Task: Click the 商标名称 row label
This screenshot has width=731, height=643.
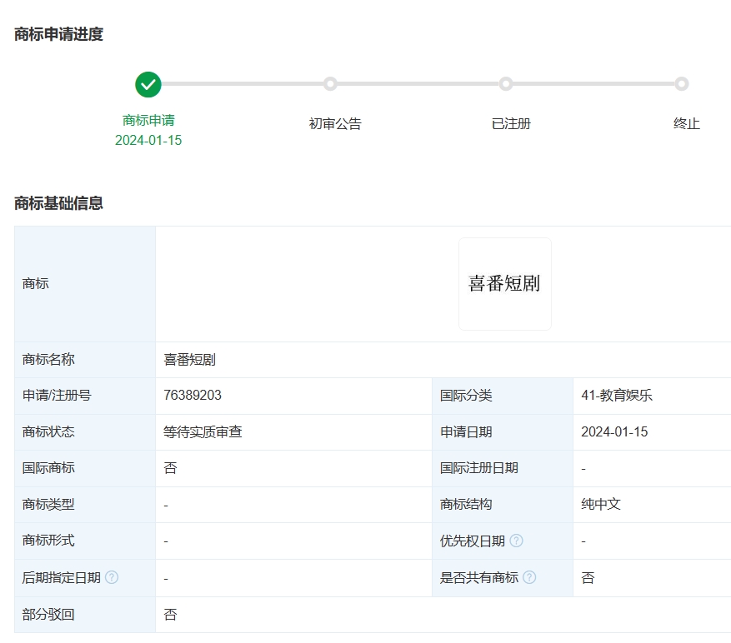Action: tap(48, 360)
